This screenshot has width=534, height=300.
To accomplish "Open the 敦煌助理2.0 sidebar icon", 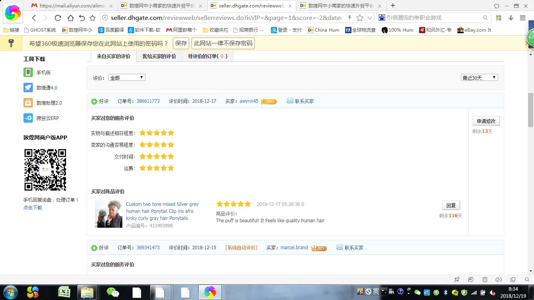I will tap(28, 103).
